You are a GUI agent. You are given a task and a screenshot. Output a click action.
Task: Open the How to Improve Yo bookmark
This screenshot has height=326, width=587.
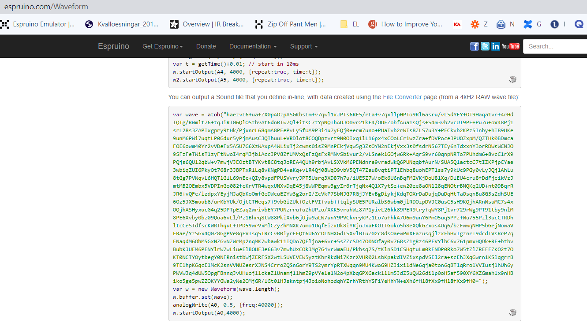[406, 24]
